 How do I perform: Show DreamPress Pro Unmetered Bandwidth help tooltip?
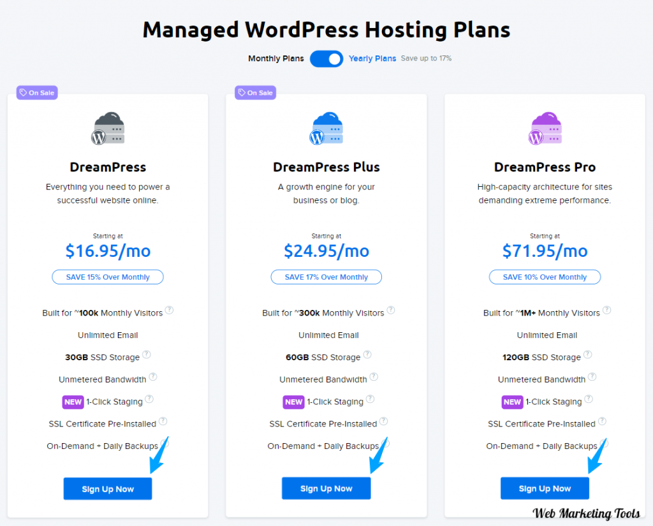point(592,376)
